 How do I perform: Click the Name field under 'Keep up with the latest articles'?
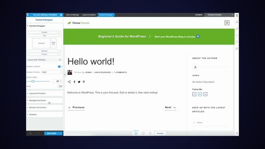pyautogui.click(x=210, y=123)
